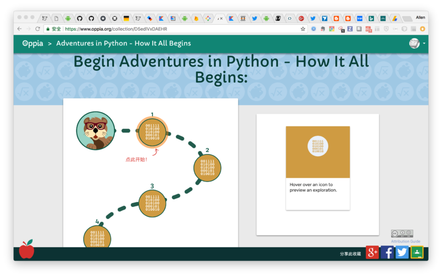Click the address bar URL field

click(166, 29)
